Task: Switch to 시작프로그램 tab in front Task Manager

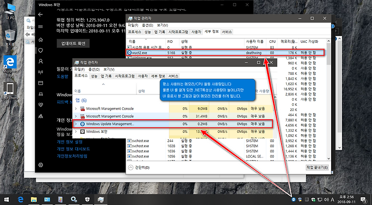Action: (125, 76)
